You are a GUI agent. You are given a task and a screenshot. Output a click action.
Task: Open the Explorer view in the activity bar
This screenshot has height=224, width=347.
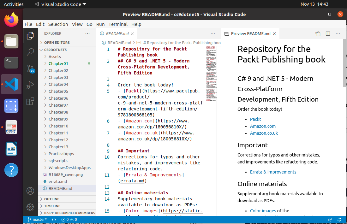pyautogui.click(x=30, y=36)
